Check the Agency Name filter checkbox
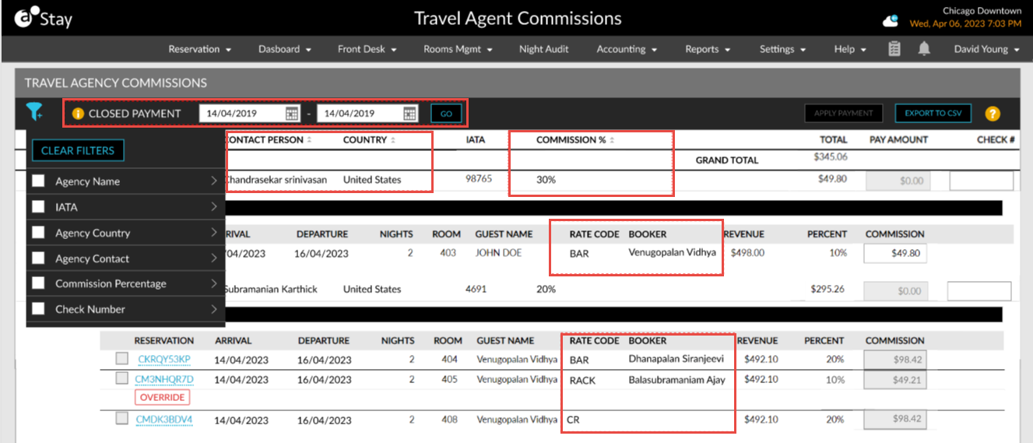 point(38,181)
